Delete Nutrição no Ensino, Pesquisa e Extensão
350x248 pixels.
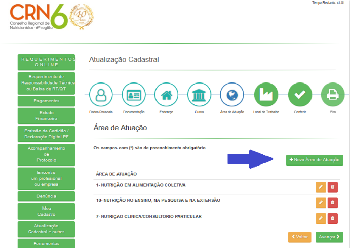[x=333, y=203]
